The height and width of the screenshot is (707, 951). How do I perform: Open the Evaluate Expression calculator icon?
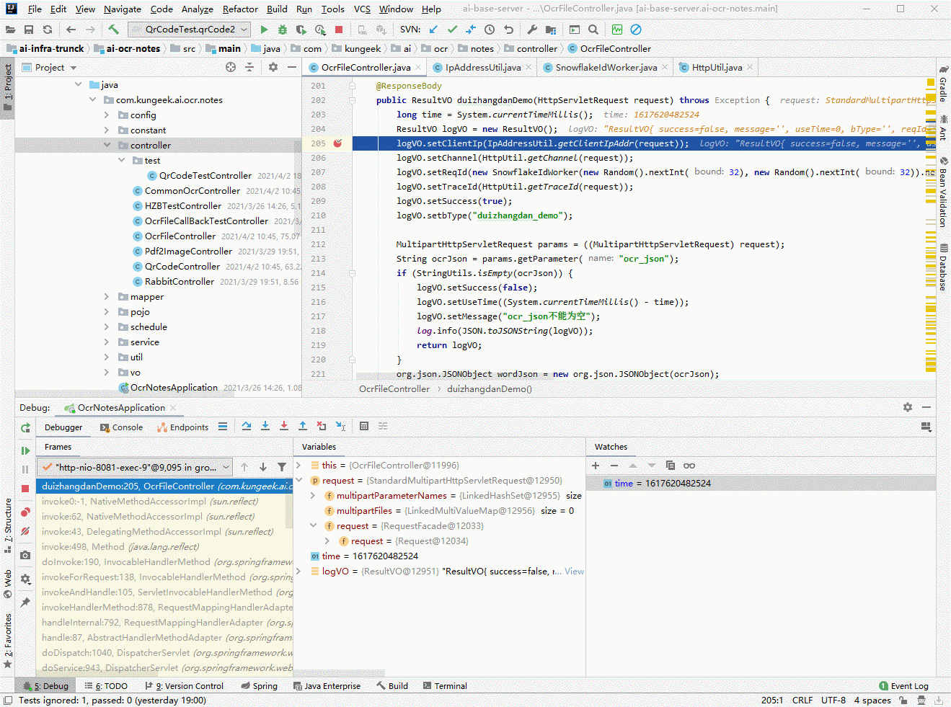[x=364, y=427]
